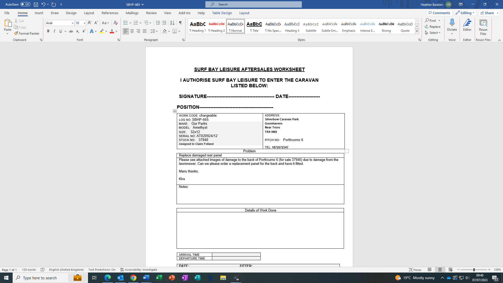503x283 pixels.
Task: Click the Comments button
Action: 439,13
